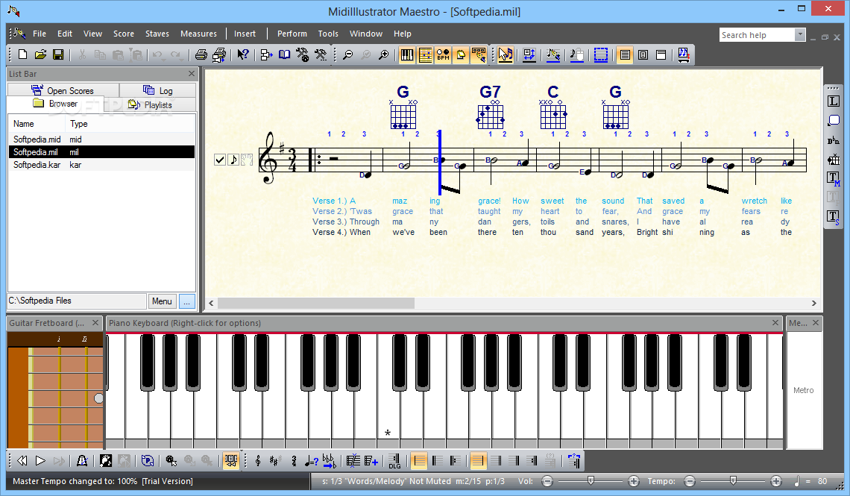Click the volume decrease minus button
The height and width of the screenshot is (496, 850).
(x=547, y=481)
